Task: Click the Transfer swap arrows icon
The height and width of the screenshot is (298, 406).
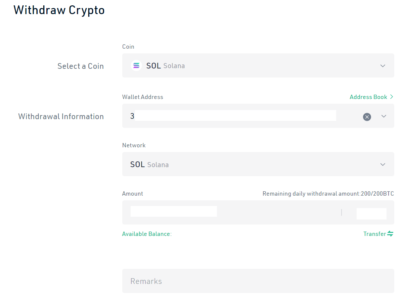Action: (390, 234)
